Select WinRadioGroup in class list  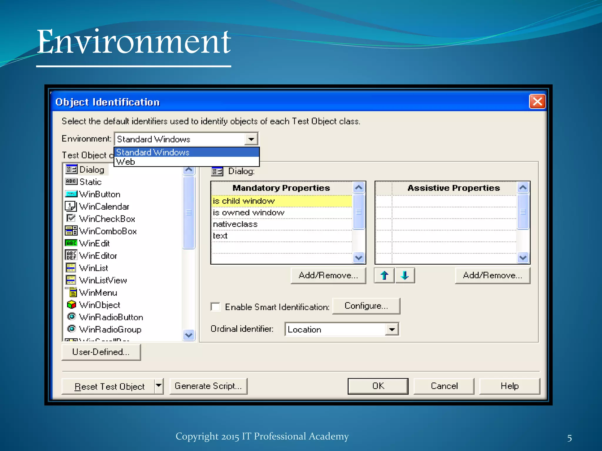tap(110, 329)
